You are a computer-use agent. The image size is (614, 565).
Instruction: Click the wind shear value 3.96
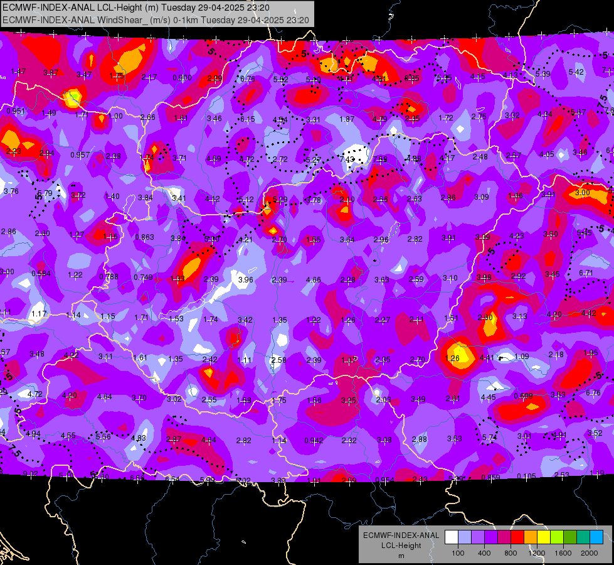245,279
